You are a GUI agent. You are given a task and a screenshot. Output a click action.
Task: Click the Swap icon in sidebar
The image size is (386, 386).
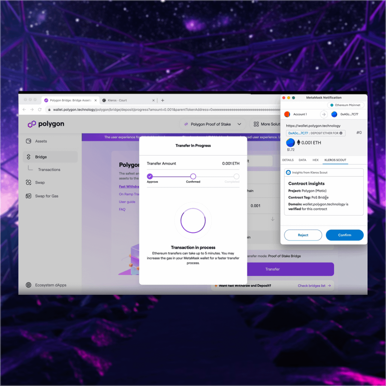(x=29, y=182)
